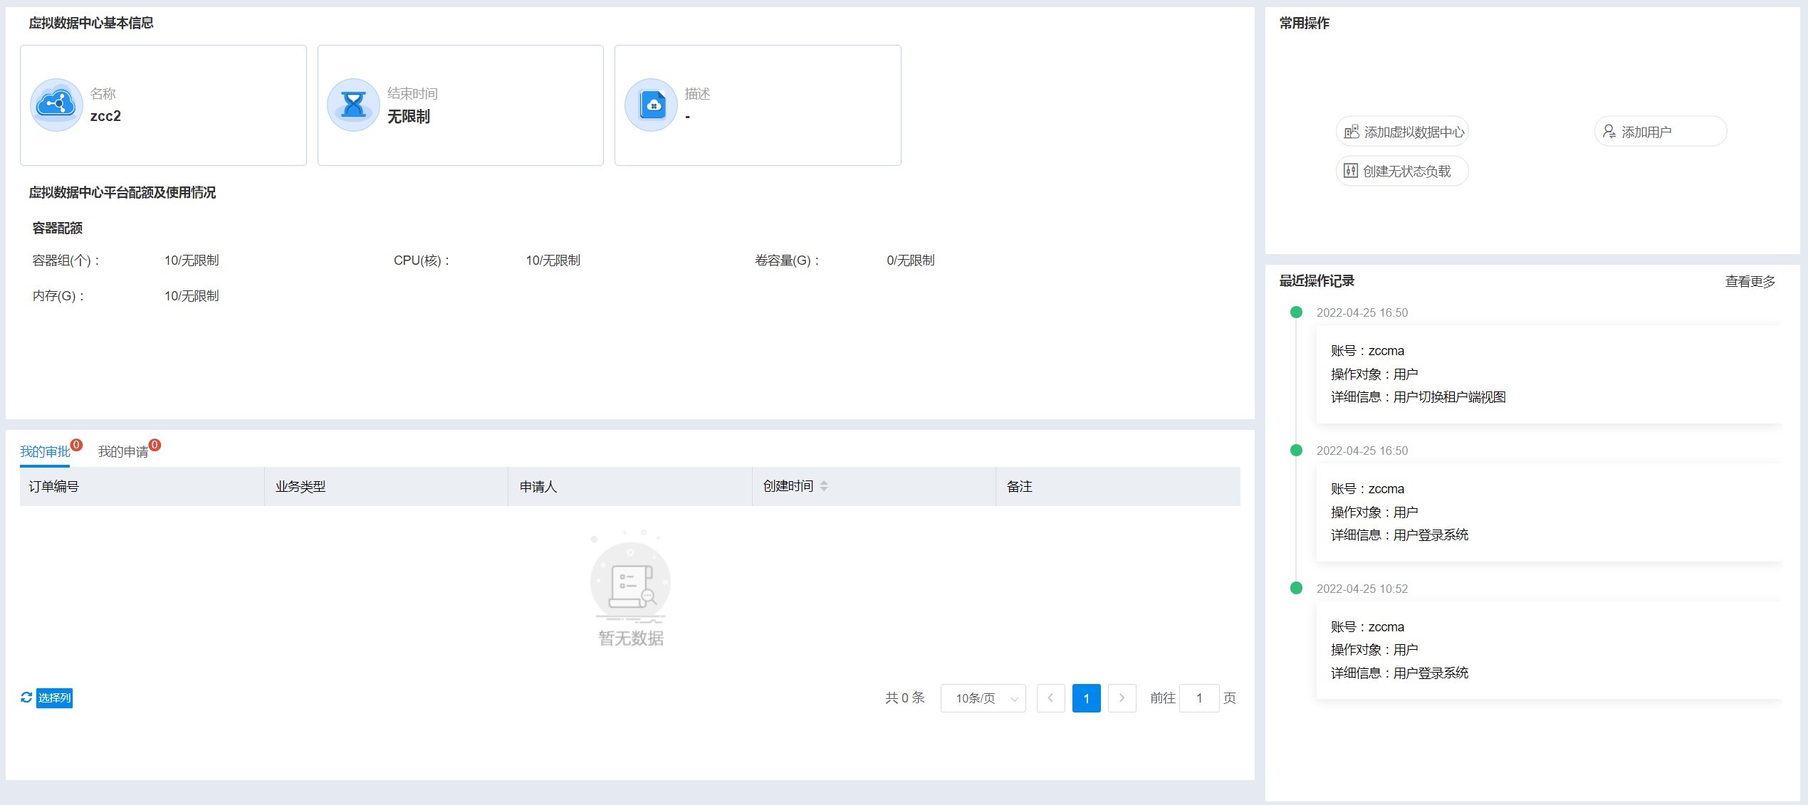Image resolution: width=1808 pixels, height=805 pixels.
Task: Click the refresh icon next to 选择列
Action: (26, 698)
